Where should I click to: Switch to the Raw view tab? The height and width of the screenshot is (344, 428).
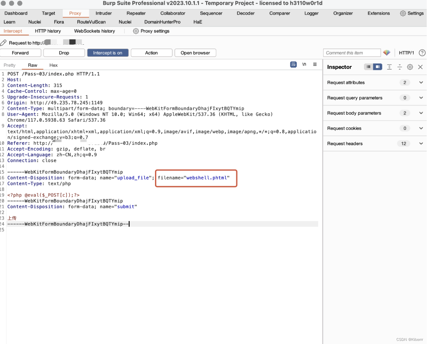(x=32, y=65)
